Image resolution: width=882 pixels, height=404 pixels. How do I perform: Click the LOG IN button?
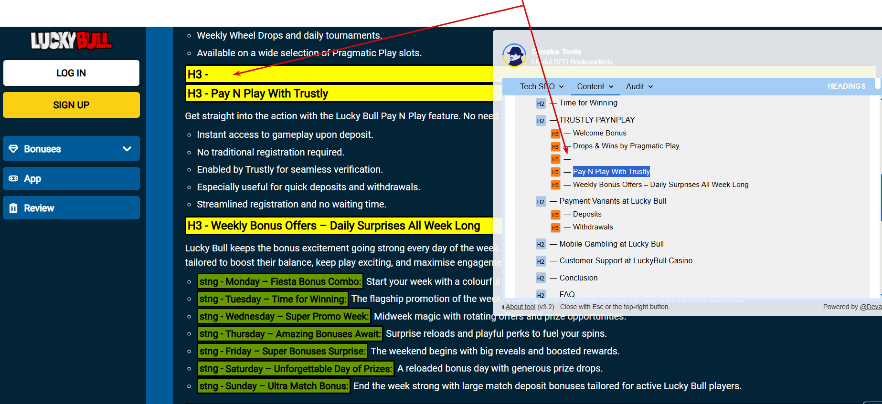tap(71, 73)
